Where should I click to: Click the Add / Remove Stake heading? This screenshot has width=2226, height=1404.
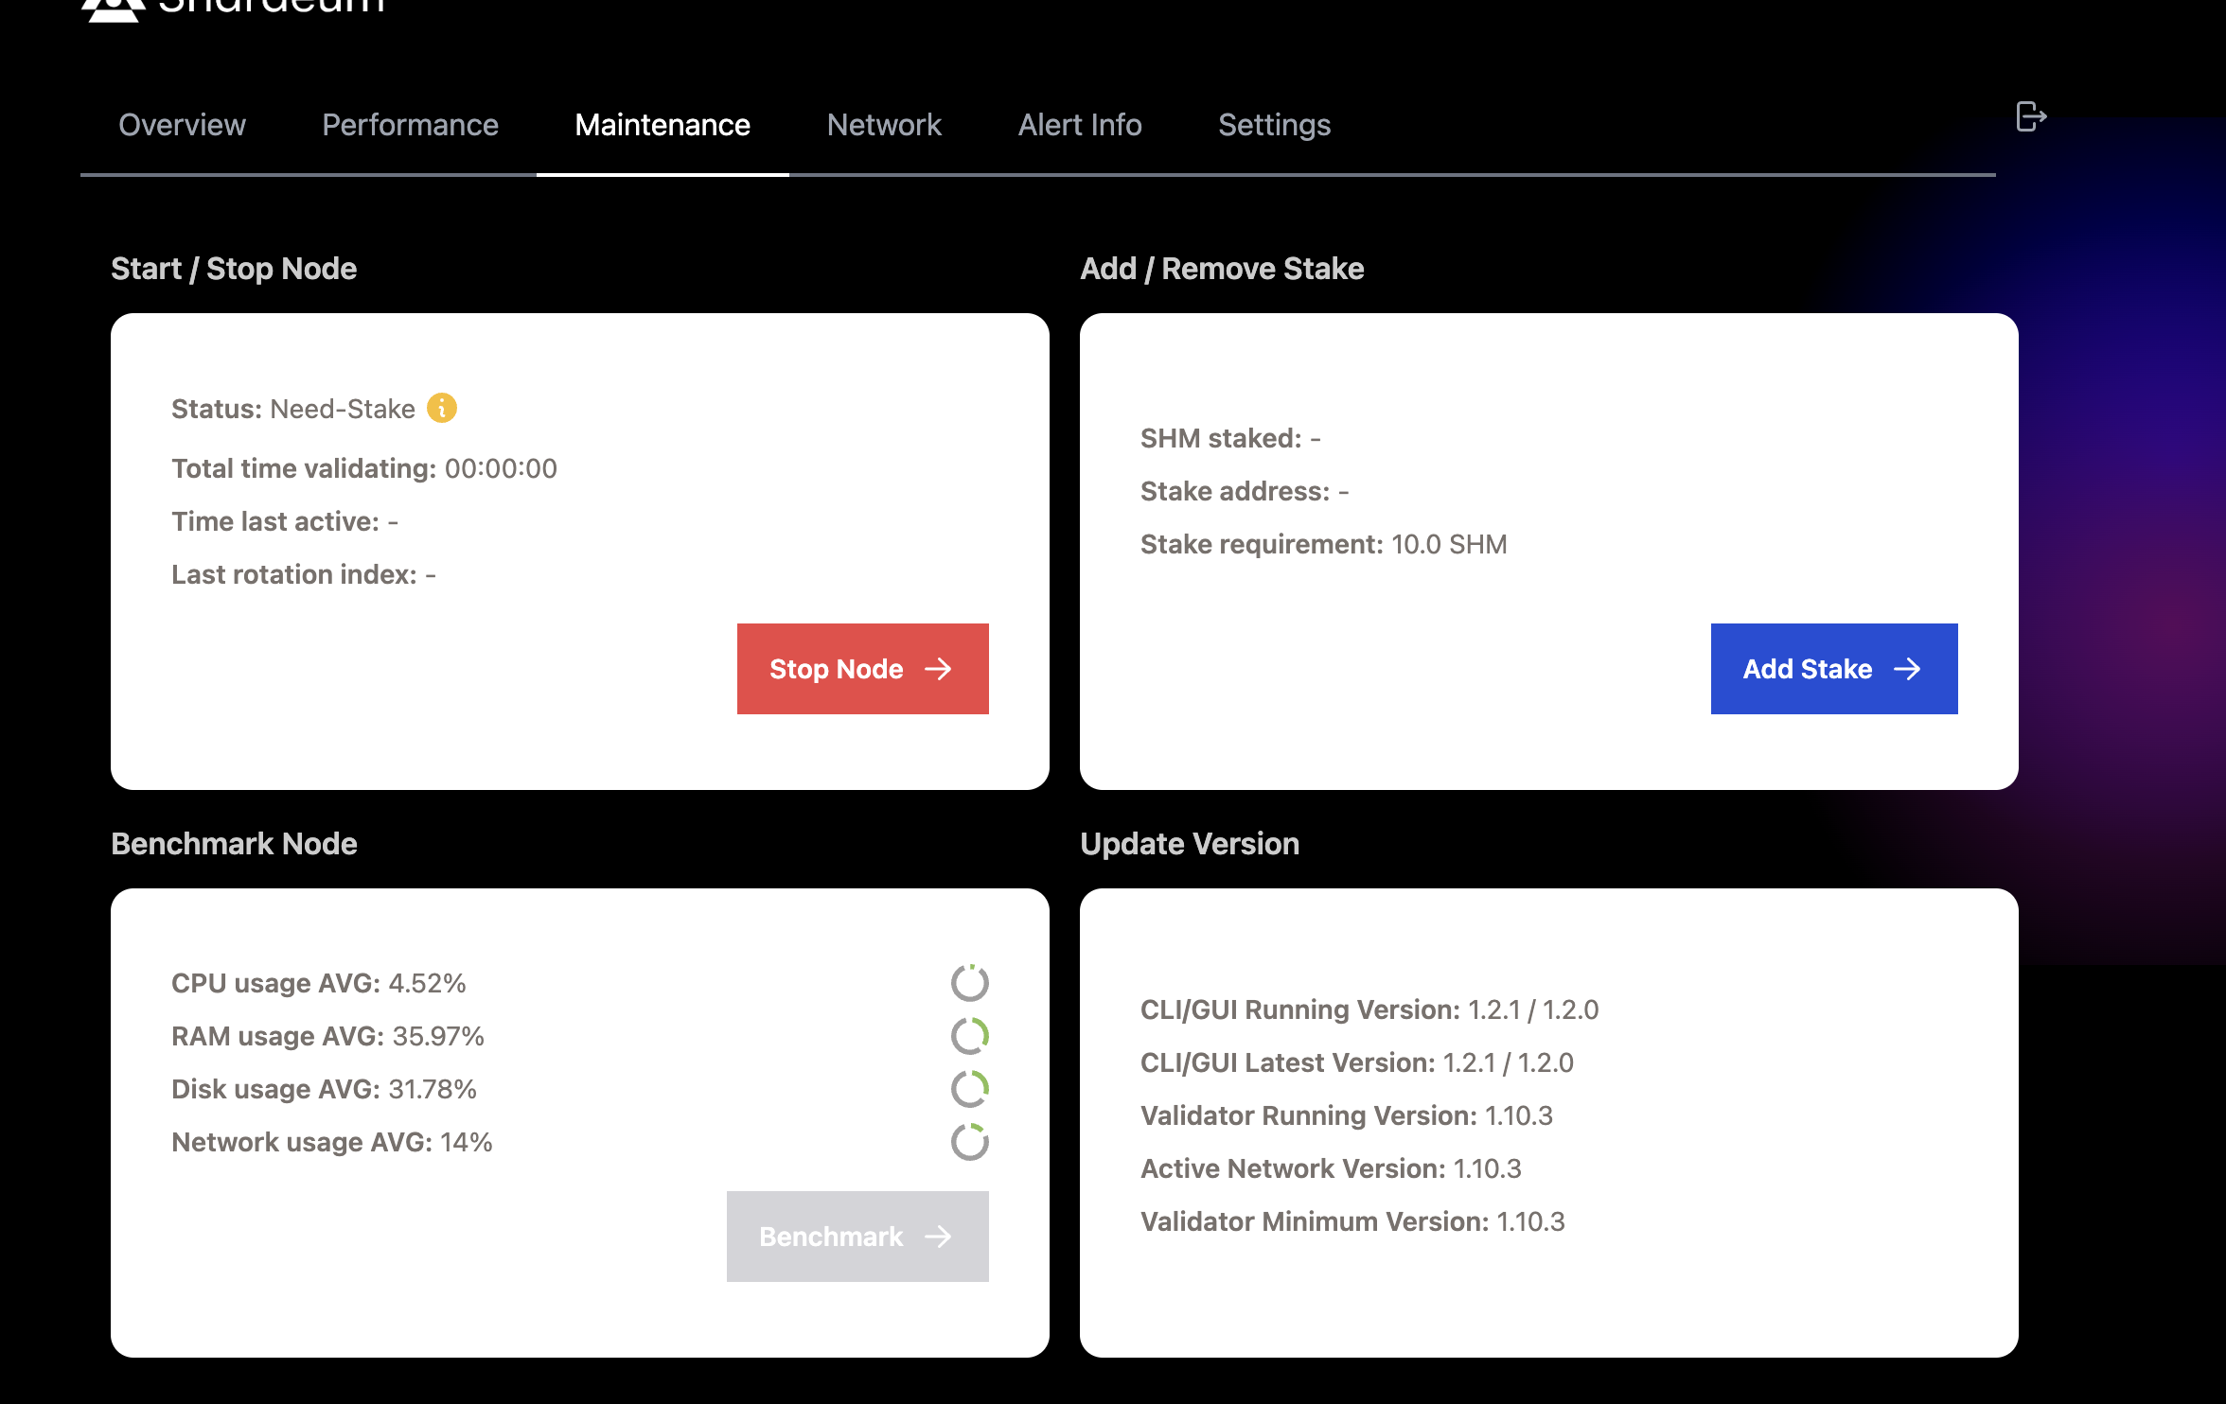(x=1222, y=269)
